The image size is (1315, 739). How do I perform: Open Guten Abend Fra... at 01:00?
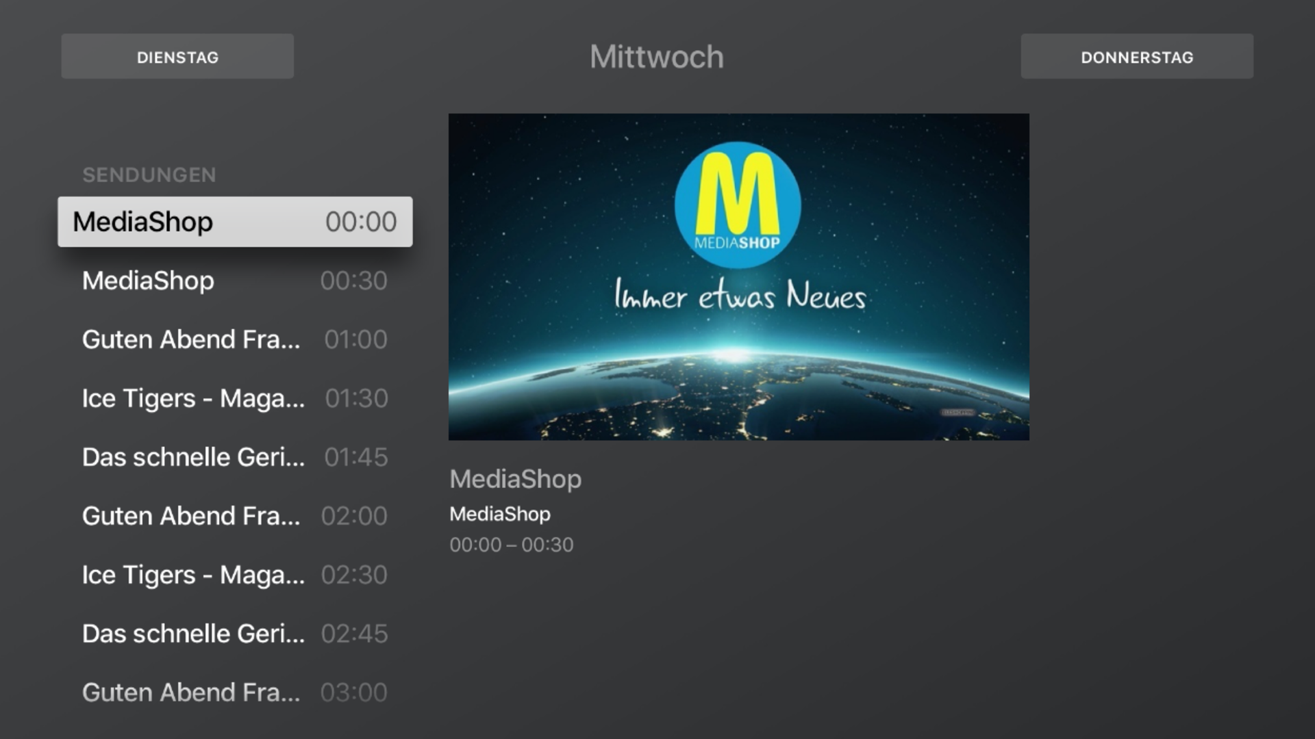coord(235,339)
